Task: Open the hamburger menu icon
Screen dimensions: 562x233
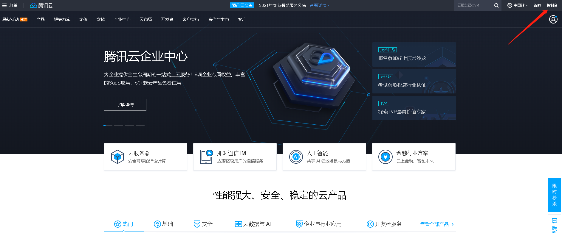Action: coord(4,5)
